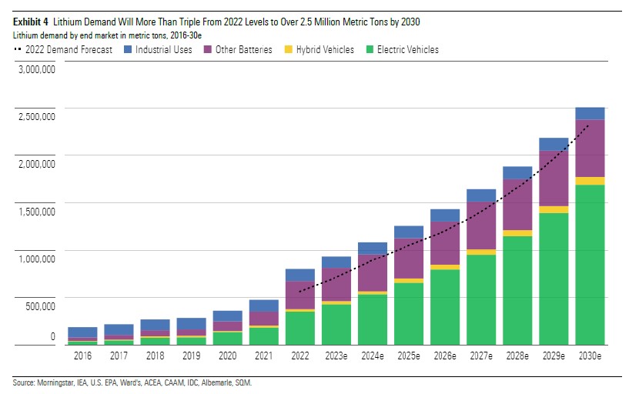Click the purple segment of the 2027e bar
This screenshot has height=394, width=629.
pos(481,225)
